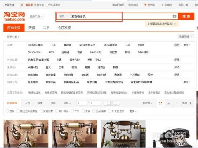Open the shopping cart (购物车)
The height and width of the screenshot is (148, 198).
[151, 5]
